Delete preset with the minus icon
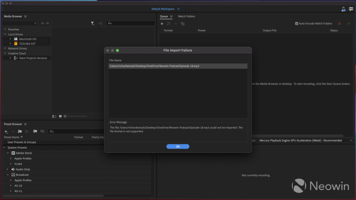The height and width of the screenshot is (200, 356). tap(13, 131)
